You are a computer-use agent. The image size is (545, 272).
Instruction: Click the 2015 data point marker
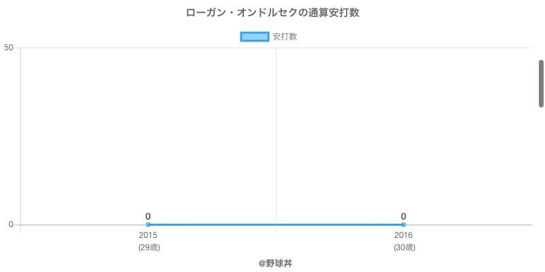click(x=148, y=224)
